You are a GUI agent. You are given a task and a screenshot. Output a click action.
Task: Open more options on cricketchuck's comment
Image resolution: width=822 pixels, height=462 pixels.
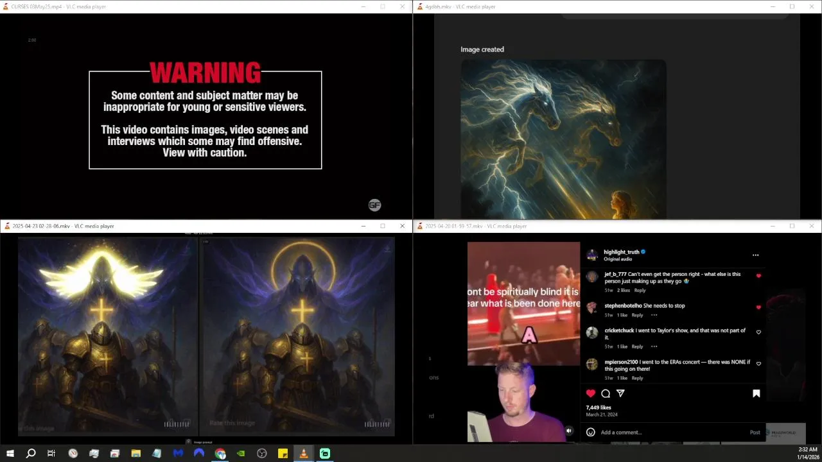click(654, 346)
